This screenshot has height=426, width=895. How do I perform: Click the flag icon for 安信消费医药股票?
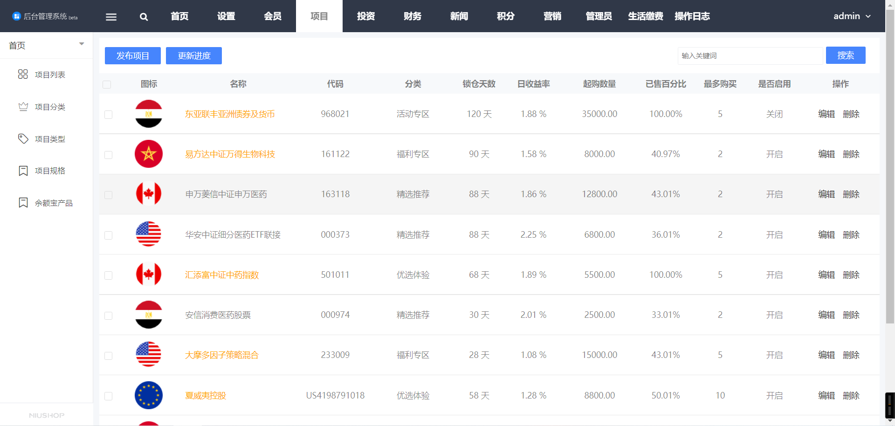point(149,315)
